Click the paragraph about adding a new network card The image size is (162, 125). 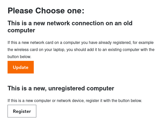pos(81,50)
